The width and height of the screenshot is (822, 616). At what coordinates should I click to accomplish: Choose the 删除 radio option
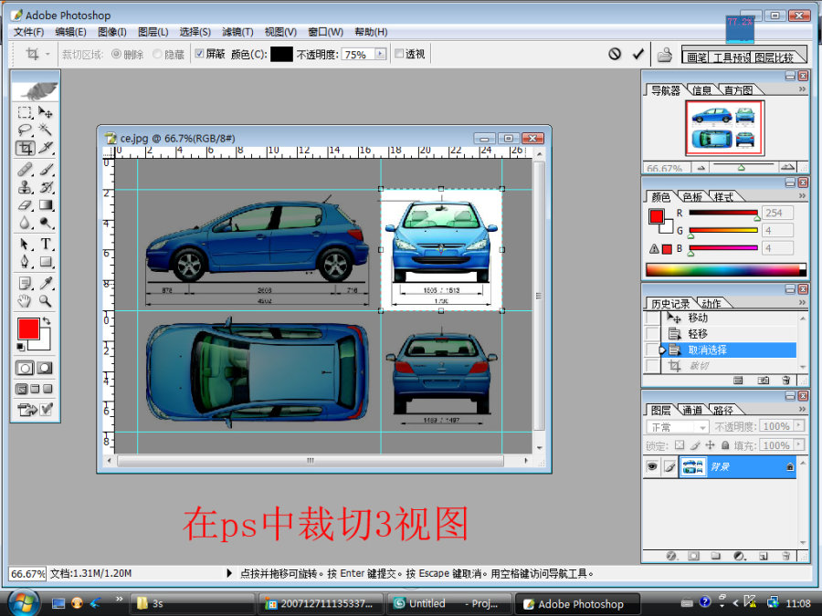[116, 54]
